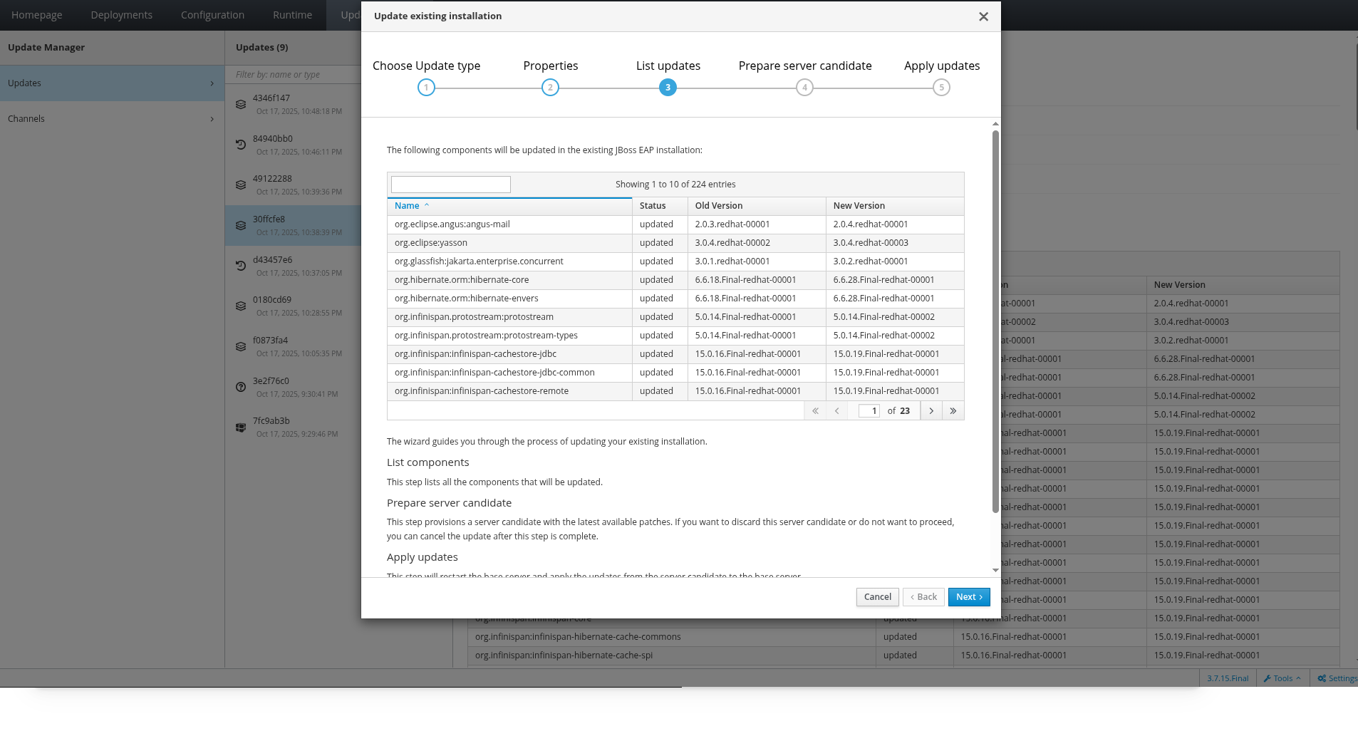
Task: Click the revert icon beside update d43457e6
Action: click(x=241, y=266)
